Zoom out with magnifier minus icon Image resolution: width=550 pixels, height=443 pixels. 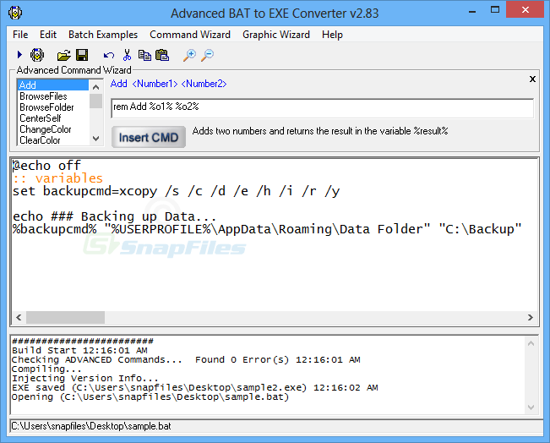[x=207, y=55]
